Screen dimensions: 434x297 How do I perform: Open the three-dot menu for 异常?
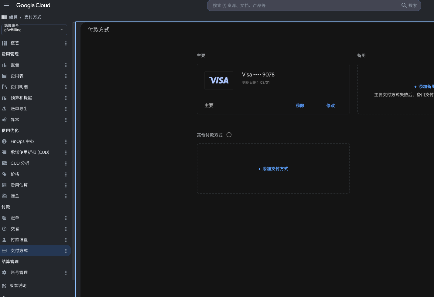[66, 120]
